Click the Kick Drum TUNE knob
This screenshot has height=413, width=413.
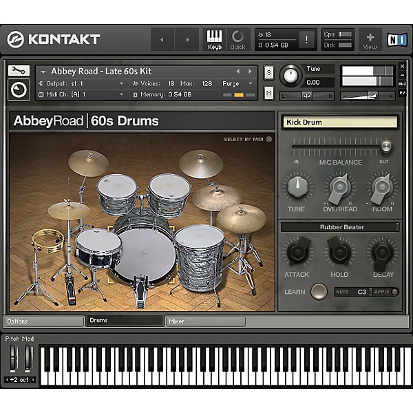[x=297, y=187]
